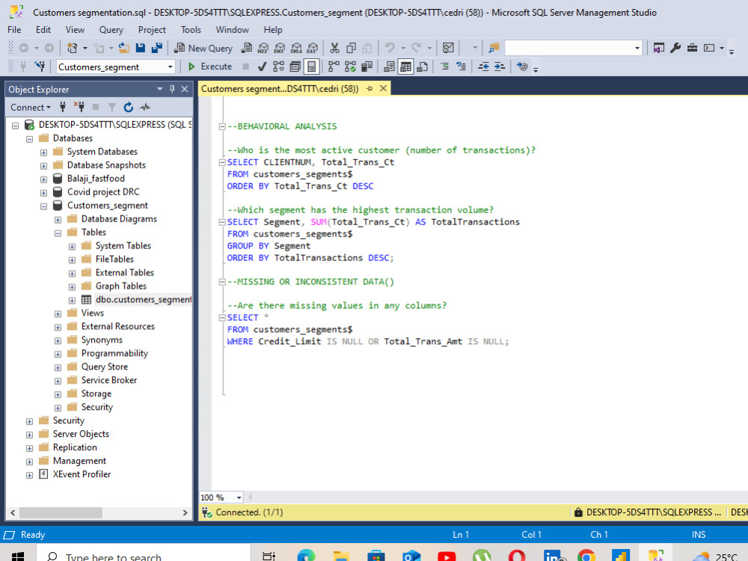Click the Windows Start button
The image size is (748, 561).
click(x=18, y=555)
